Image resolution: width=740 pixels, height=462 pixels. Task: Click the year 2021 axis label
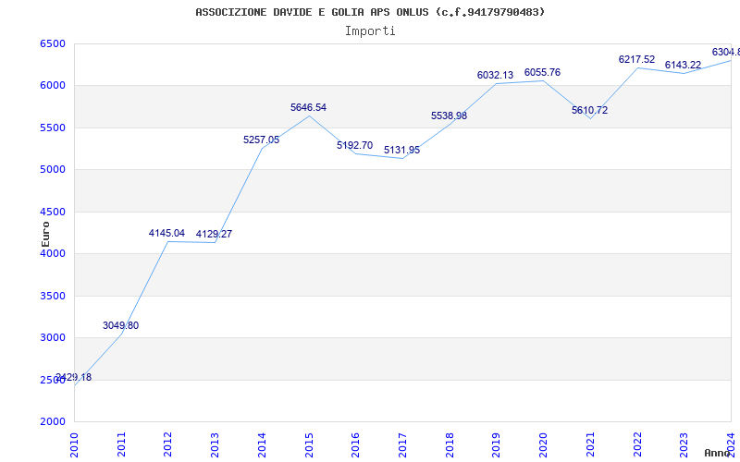click(x=590, y=444)
